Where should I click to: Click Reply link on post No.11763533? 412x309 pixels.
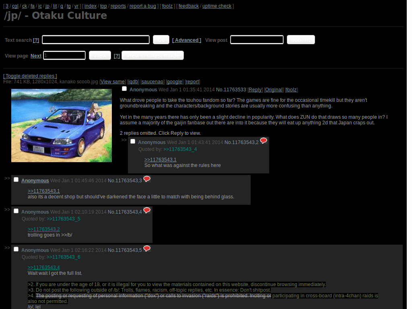(255, 90)
